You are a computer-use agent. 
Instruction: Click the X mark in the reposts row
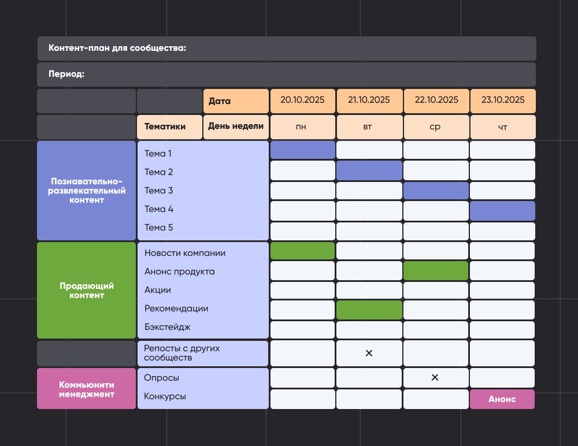[x=369, y=353]
